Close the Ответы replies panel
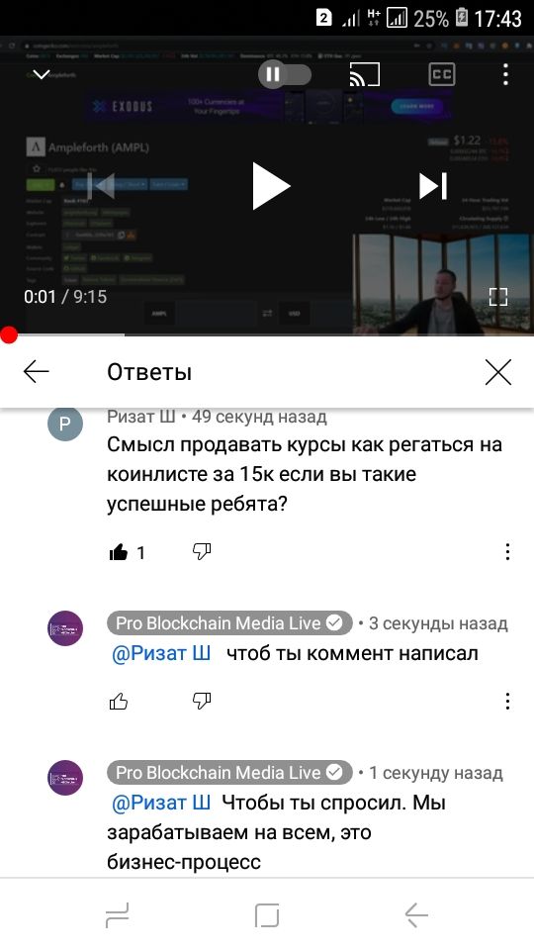Viewport: 534px width, 950px height. pos(498,371)
